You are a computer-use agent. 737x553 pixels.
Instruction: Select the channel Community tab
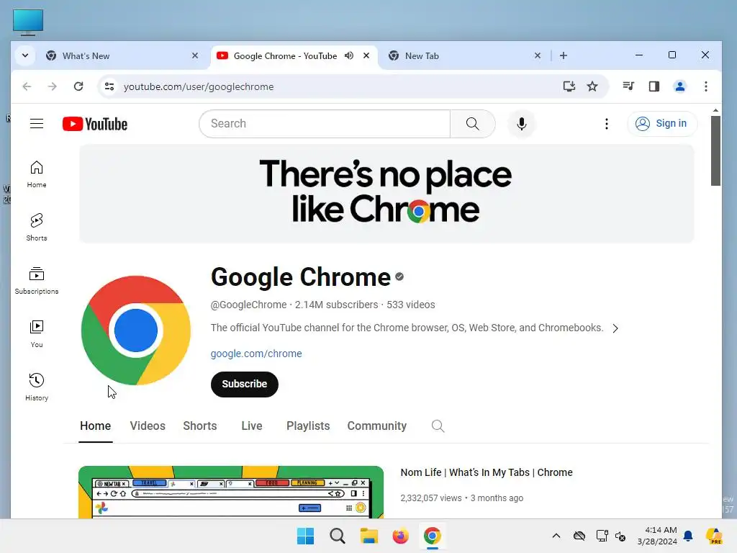click(x=377, y=426)
